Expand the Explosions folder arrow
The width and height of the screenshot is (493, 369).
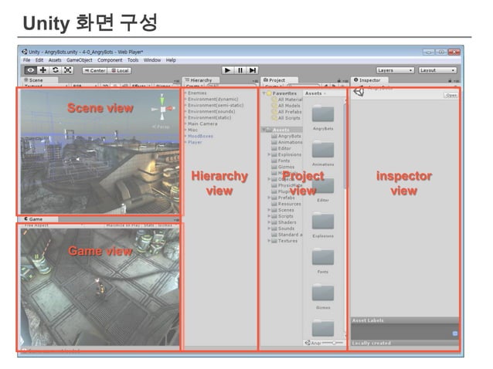[269, 154]
